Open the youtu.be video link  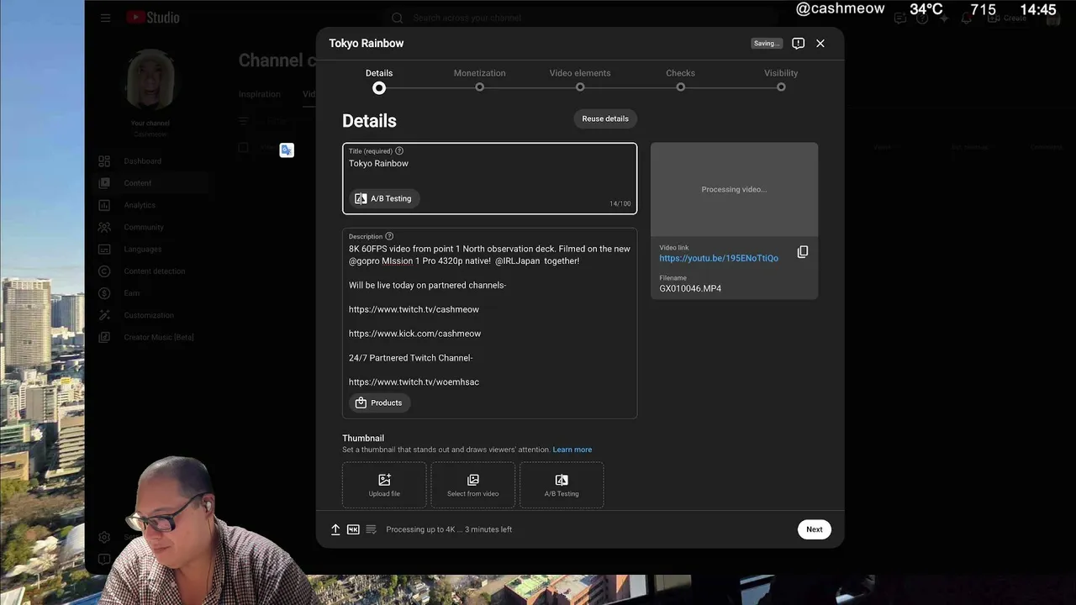pos(719,258)
